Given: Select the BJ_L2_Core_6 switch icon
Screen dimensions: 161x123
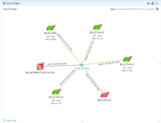Looking at the screenshot, I should click(x=97, y=27).
